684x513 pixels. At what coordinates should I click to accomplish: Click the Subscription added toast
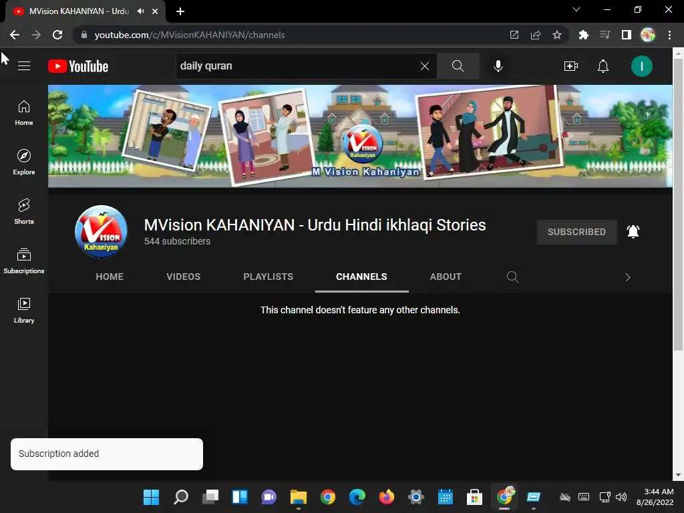pos(107,454)
